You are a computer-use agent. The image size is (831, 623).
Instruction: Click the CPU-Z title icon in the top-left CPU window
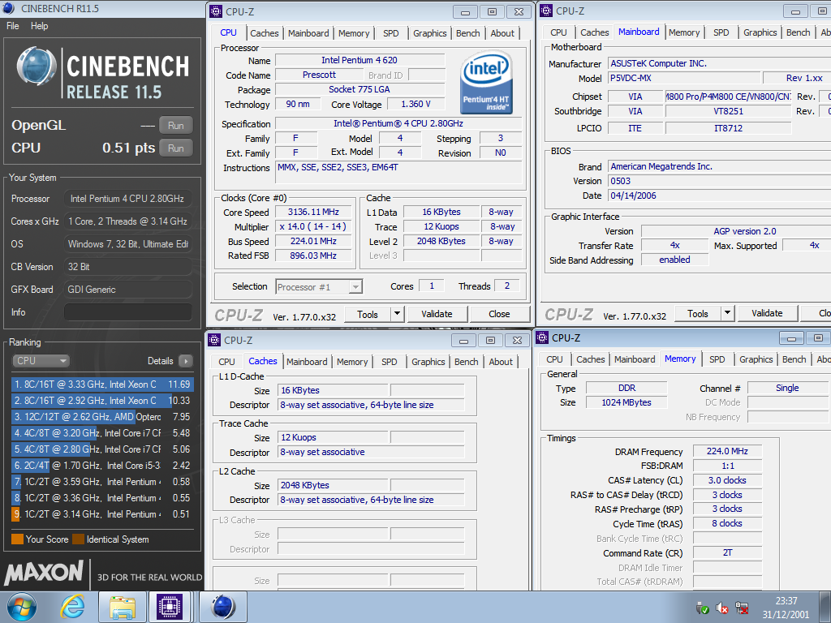pos(216,11)
